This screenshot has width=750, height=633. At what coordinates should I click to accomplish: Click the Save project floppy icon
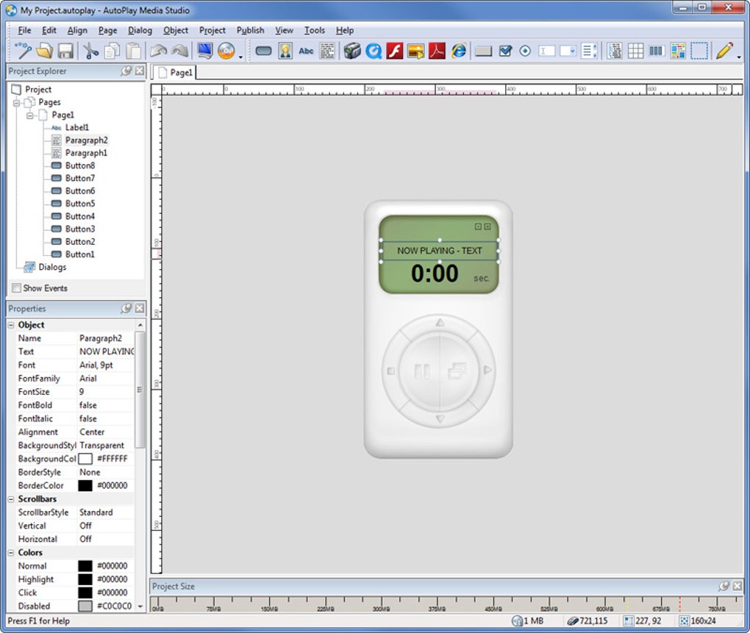pos(65,51)
